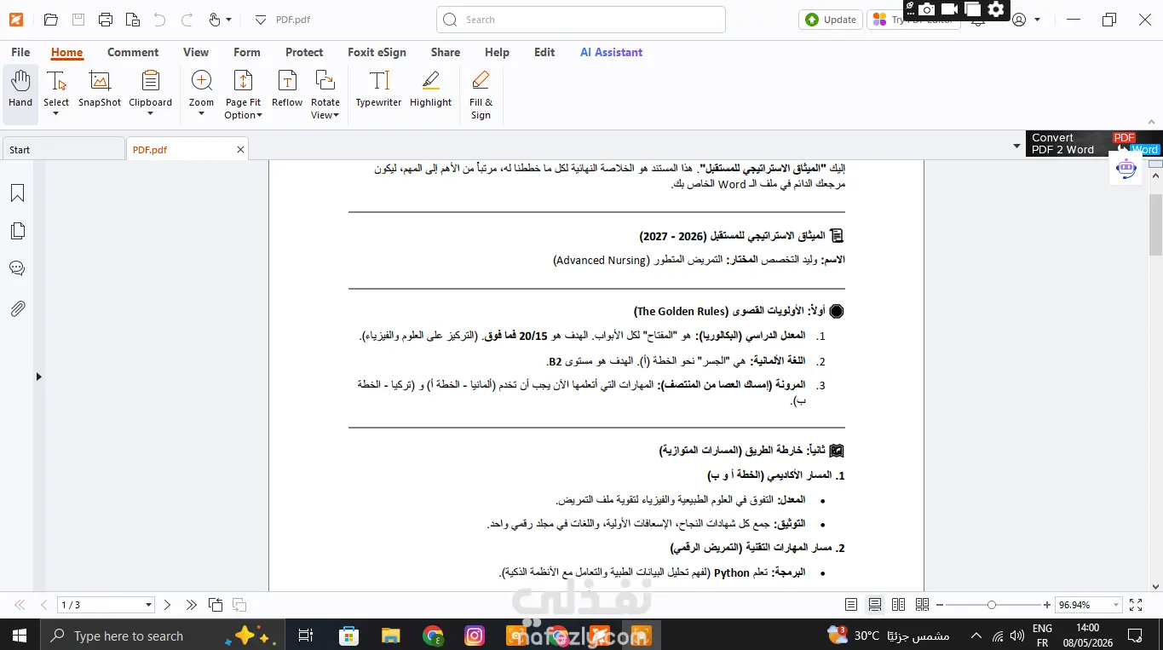1163x650 pixels.
Task: Click the zoom out minus button
Action: 940,605
